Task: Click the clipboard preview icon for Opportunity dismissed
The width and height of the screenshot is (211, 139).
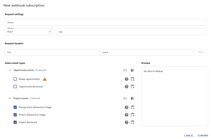Action: 133,87
